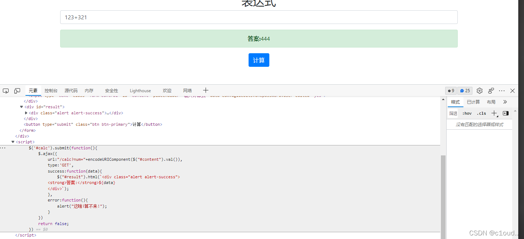Add new style rule plus icon
This screenshot has width=524, height=239.
coord(494,113)
